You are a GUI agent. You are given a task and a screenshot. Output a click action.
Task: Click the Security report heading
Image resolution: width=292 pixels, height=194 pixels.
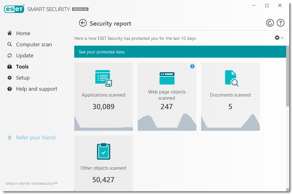(x=110, y=23)
